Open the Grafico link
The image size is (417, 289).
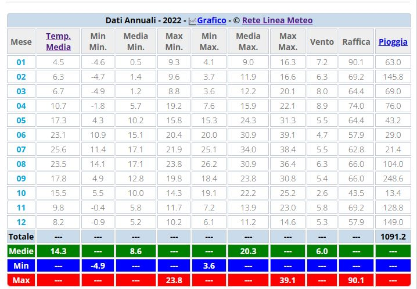click(211, 20)
